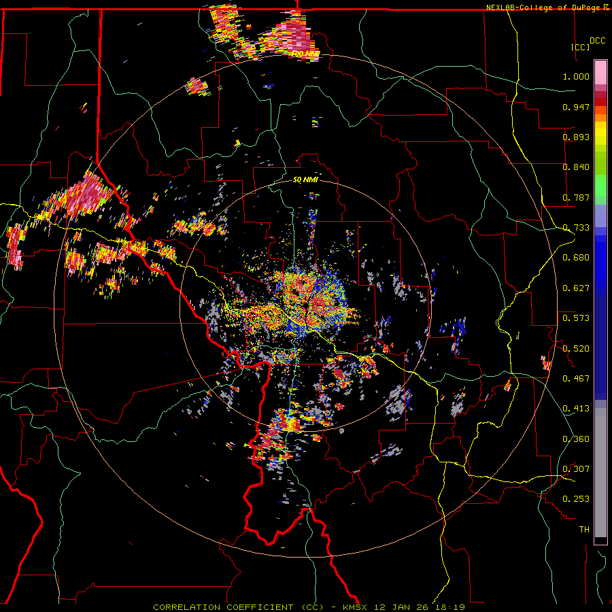The height and width of the screenshot is (612, 612).
Task: Pick the black TH segment at color bar bottom
Action: point(600,540)
